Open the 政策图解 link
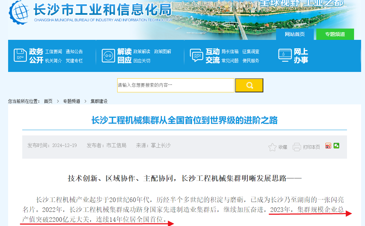The image size is (365, 226). click(162, 51)
